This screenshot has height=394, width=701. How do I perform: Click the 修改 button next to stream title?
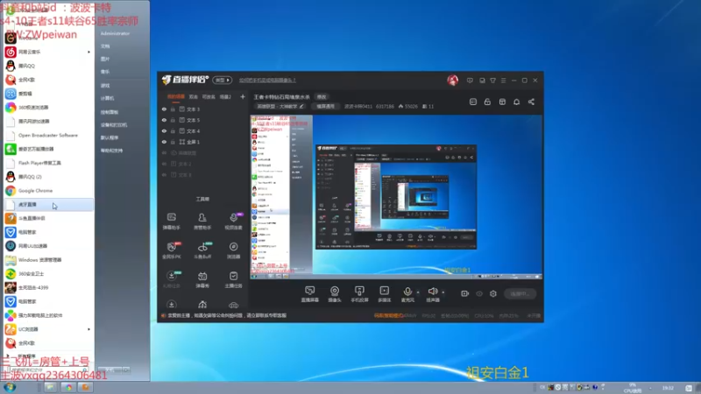(322, 96)
